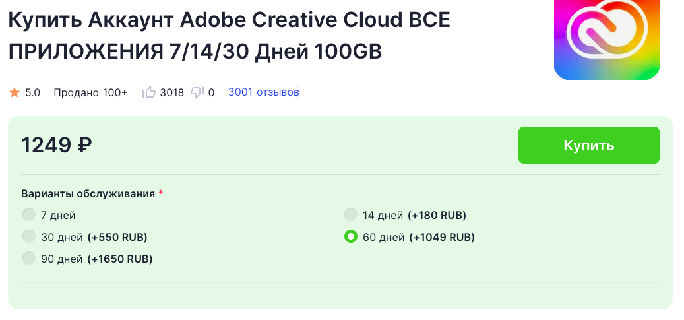Select the 7 дней radio option
The width and height of the screenshot is (684, 320).
[28, 214]
